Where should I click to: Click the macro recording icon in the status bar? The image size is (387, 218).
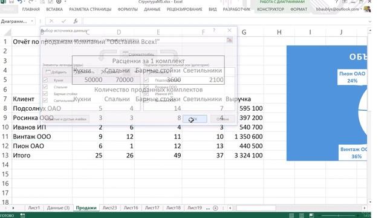click(x=22, y=216)
